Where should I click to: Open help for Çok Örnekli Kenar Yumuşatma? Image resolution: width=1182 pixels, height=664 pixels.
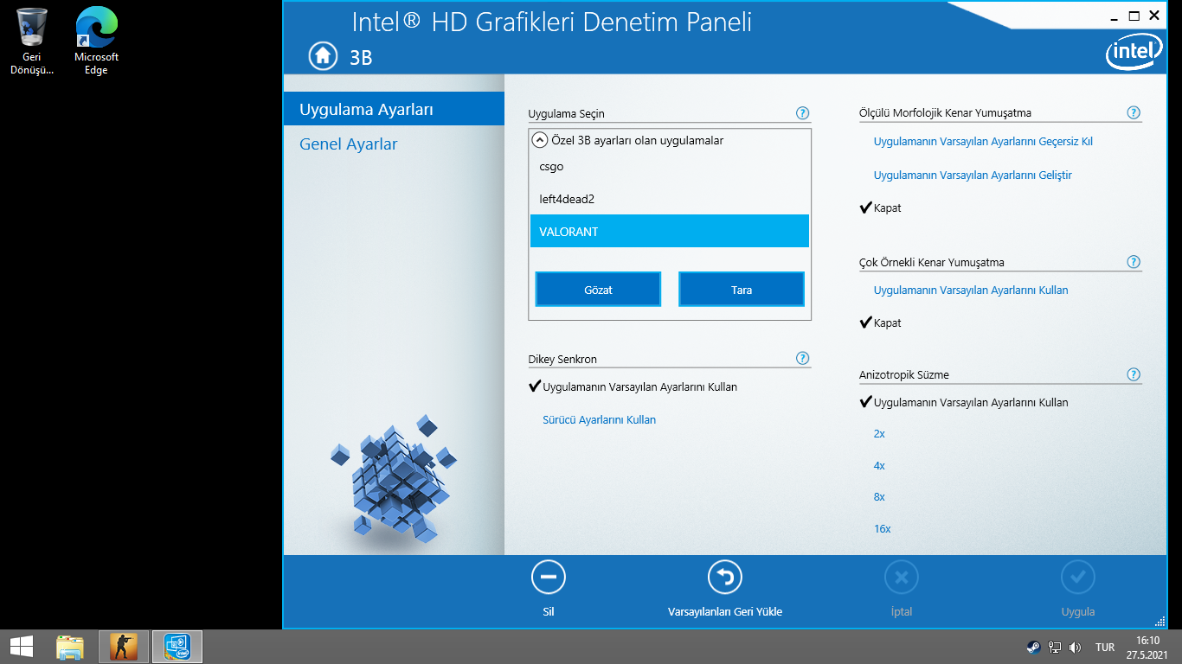click(x=1134, y=262)
